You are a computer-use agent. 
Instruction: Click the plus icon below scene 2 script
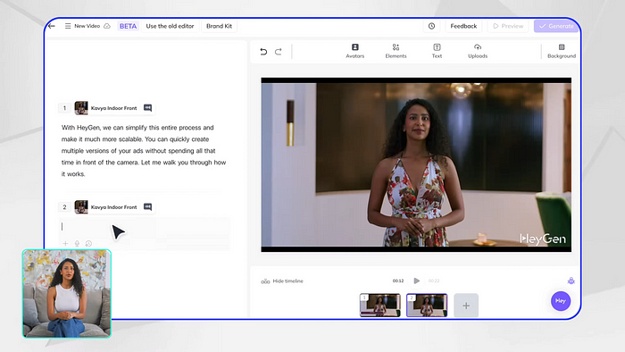tap(65, 243)
